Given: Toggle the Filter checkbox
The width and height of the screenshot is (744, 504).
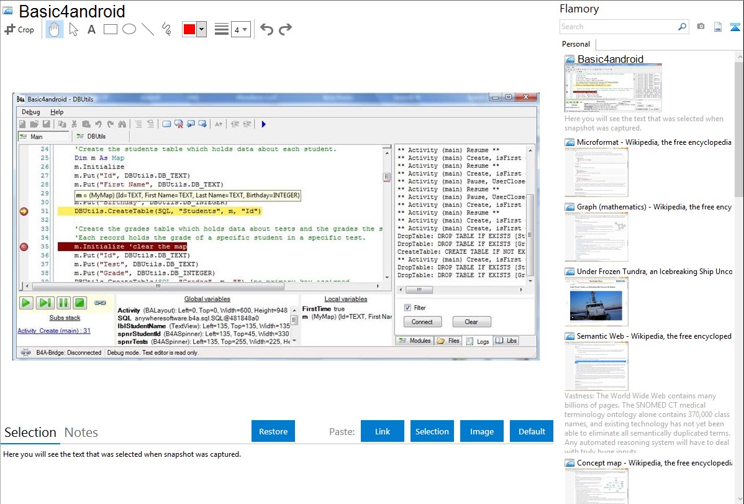Looking at the screenshot, I should [x=407, y=308].
